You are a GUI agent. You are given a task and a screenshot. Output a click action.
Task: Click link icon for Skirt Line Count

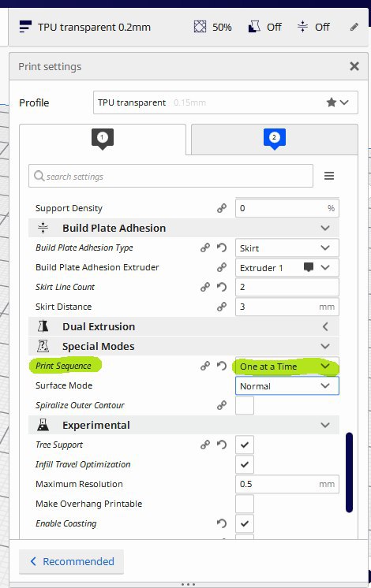point(205,287)
